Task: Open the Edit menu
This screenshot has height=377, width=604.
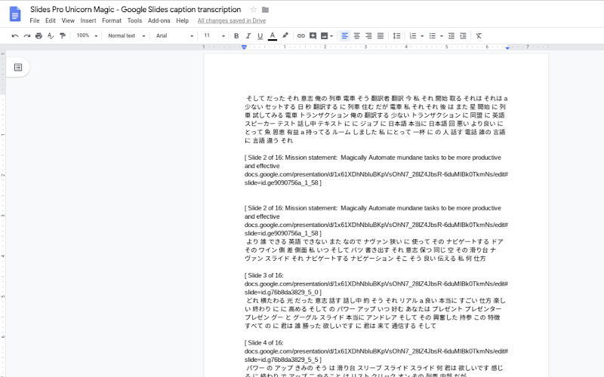Action: click(51, 21)
